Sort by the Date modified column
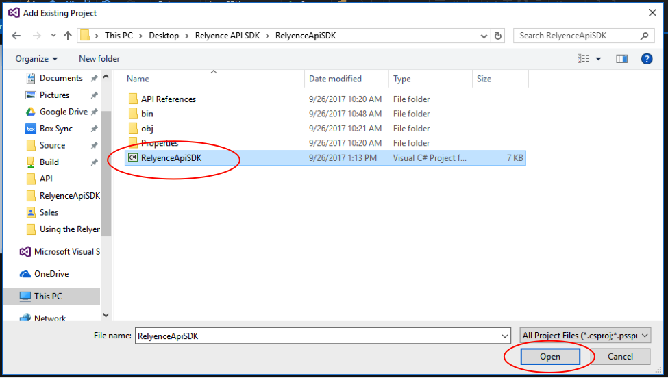Screen dimensions: 668x378 tap(335, 79)
